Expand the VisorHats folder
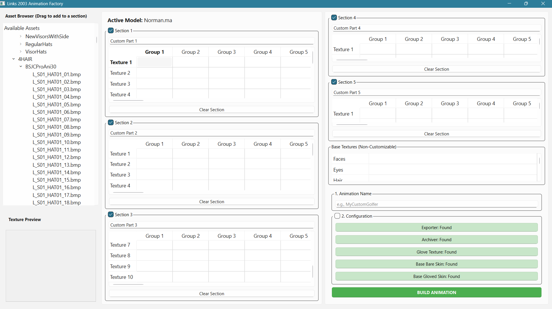 [x=21, y=52]
